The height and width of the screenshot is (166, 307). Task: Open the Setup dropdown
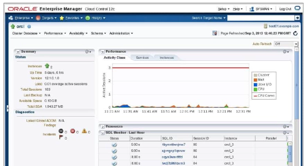[223, 9]
